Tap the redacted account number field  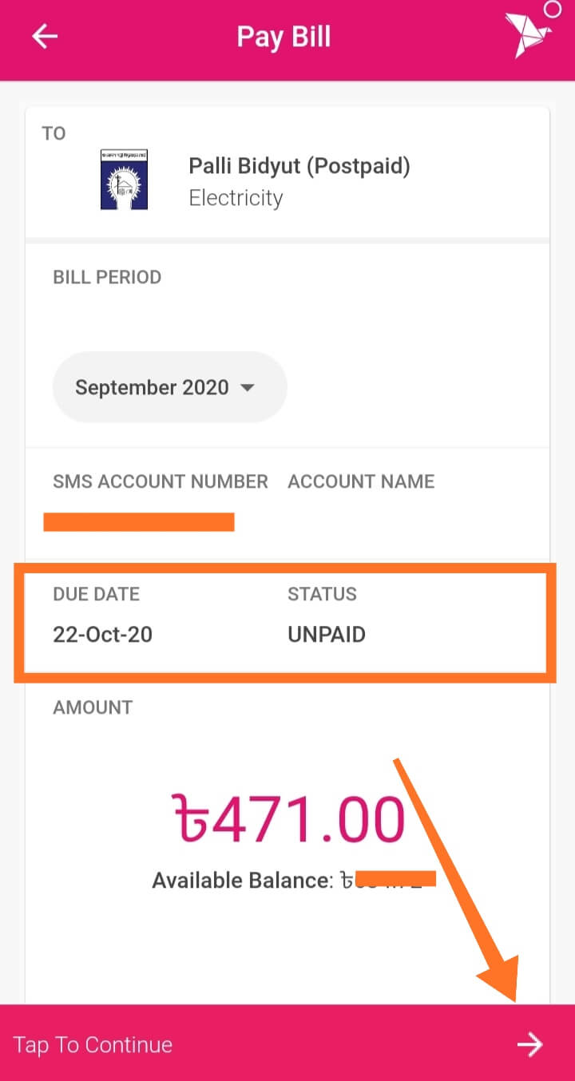[x=139, y=522]
